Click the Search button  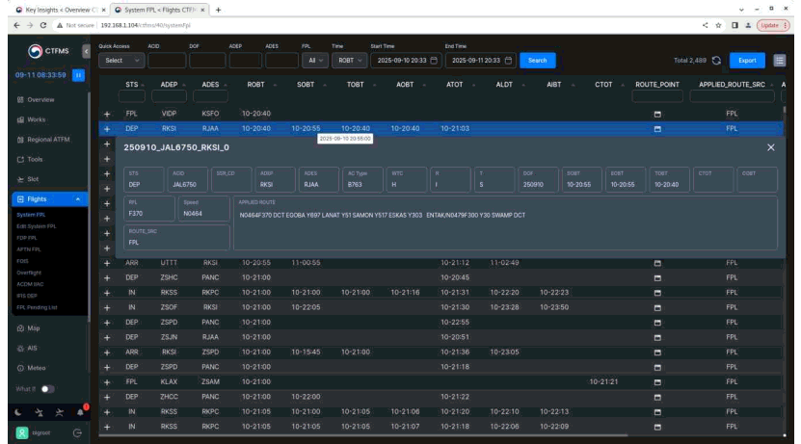click(x=538, y=61)
